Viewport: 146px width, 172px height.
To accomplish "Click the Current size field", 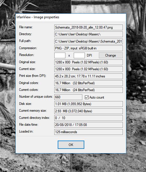I will click(x=89, y=69).
